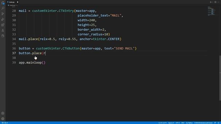Open the Explorer view in activity bar
The image size is (221, 124).
[3, 3]
